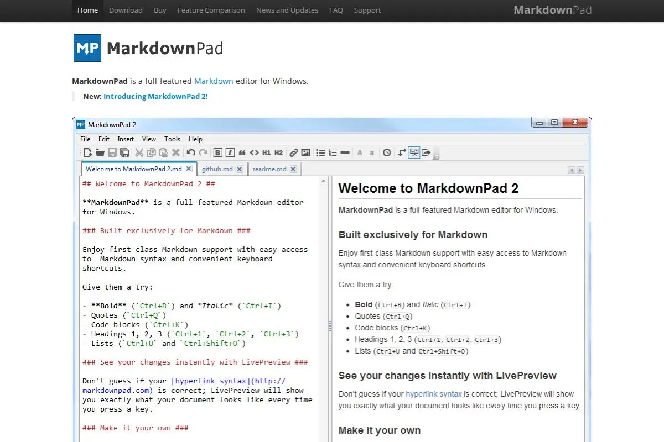Open a file using the folder icon

click(100, 152)
